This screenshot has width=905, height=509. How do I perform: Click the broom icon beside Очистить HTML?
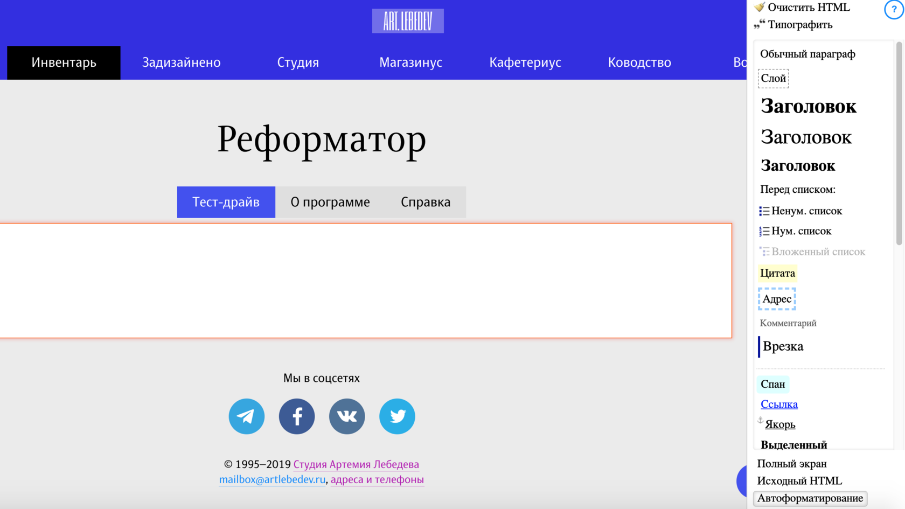click(760, 7)
